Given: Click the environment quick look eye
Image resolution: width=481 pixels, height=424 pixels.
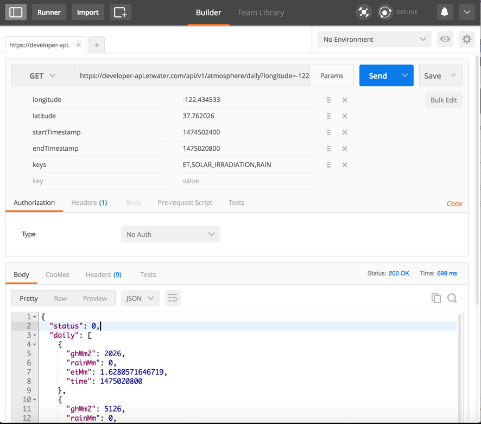Looking at the screenshot, I should coord(445,39).
